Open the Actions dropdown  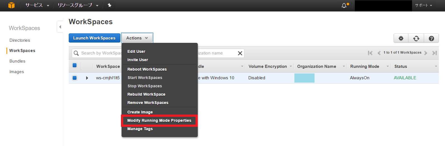(x=137, y=38)
